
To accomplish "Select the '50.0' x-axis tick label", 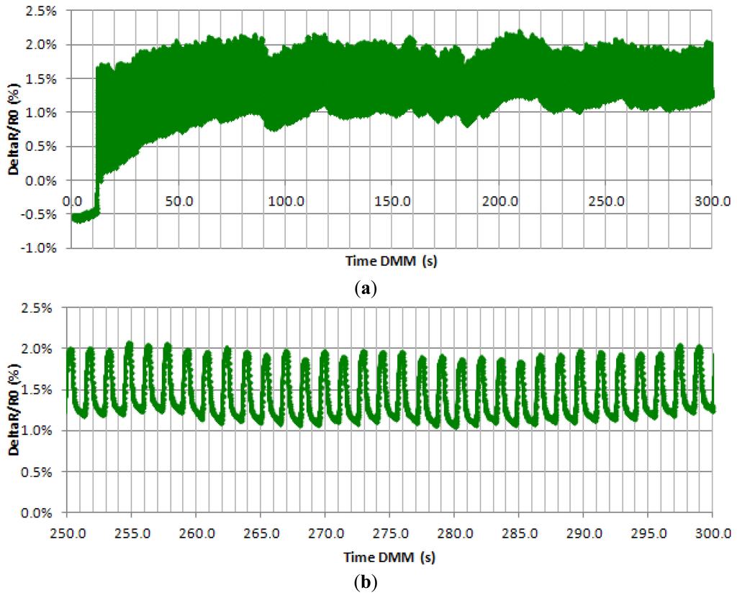I will click(178, 201).
